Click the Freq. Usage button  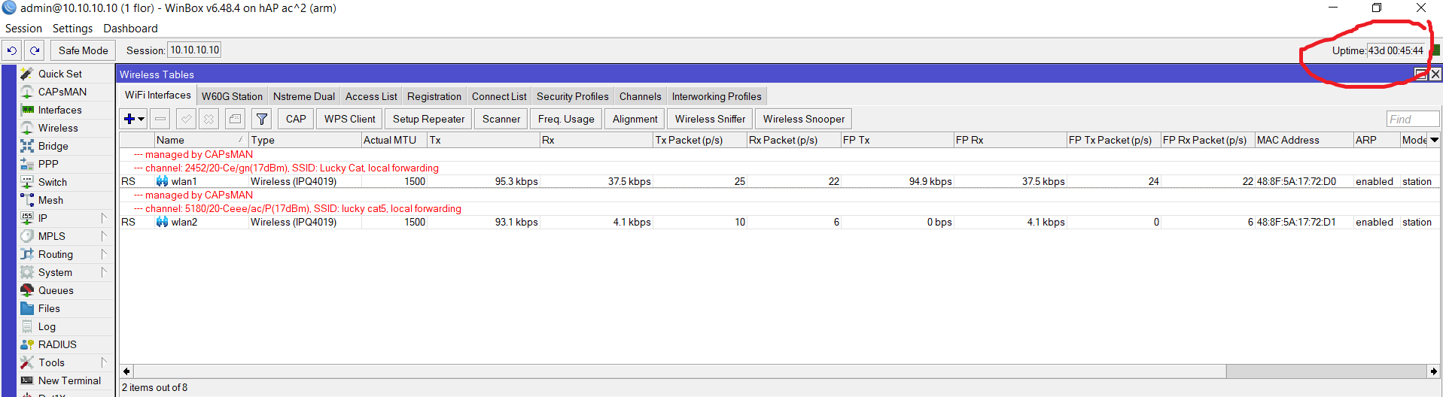[566, 119]
